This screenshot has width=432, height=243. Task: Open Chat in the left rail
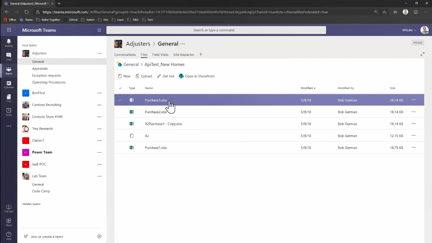coord(9,56)
